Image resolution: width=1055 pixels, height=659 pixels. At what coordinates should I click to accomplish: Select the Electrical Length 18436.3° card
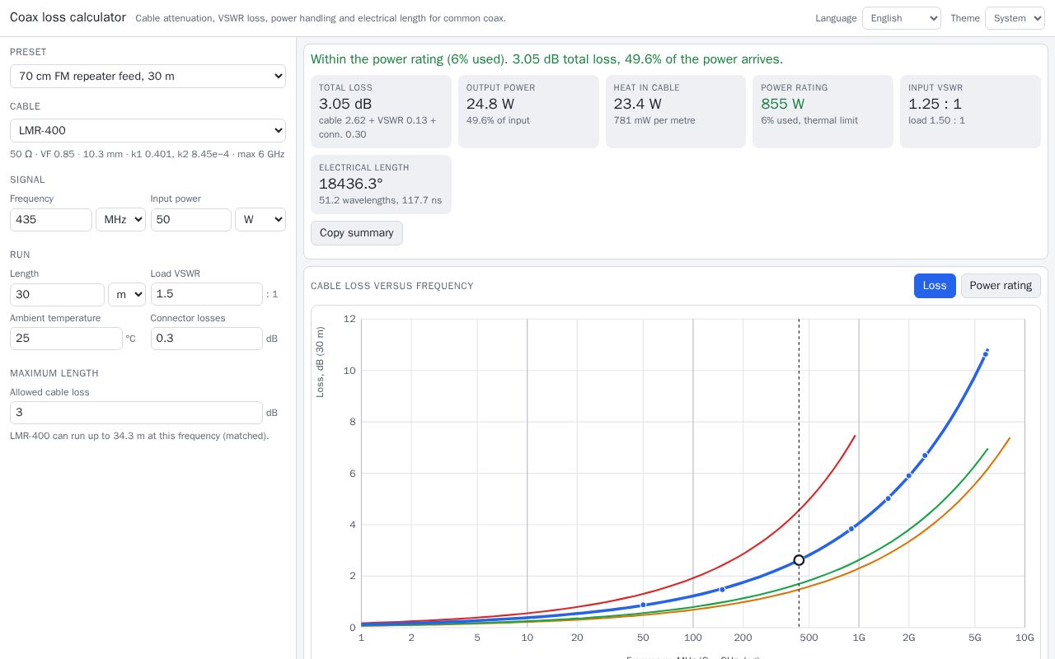tap(381, 185)
